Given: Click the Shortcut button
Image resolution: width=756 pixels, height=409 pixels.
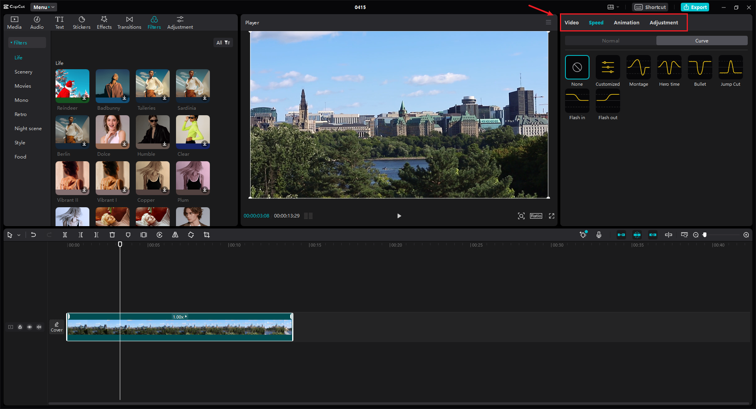Looking at the screenshot, I should [650, 7].
